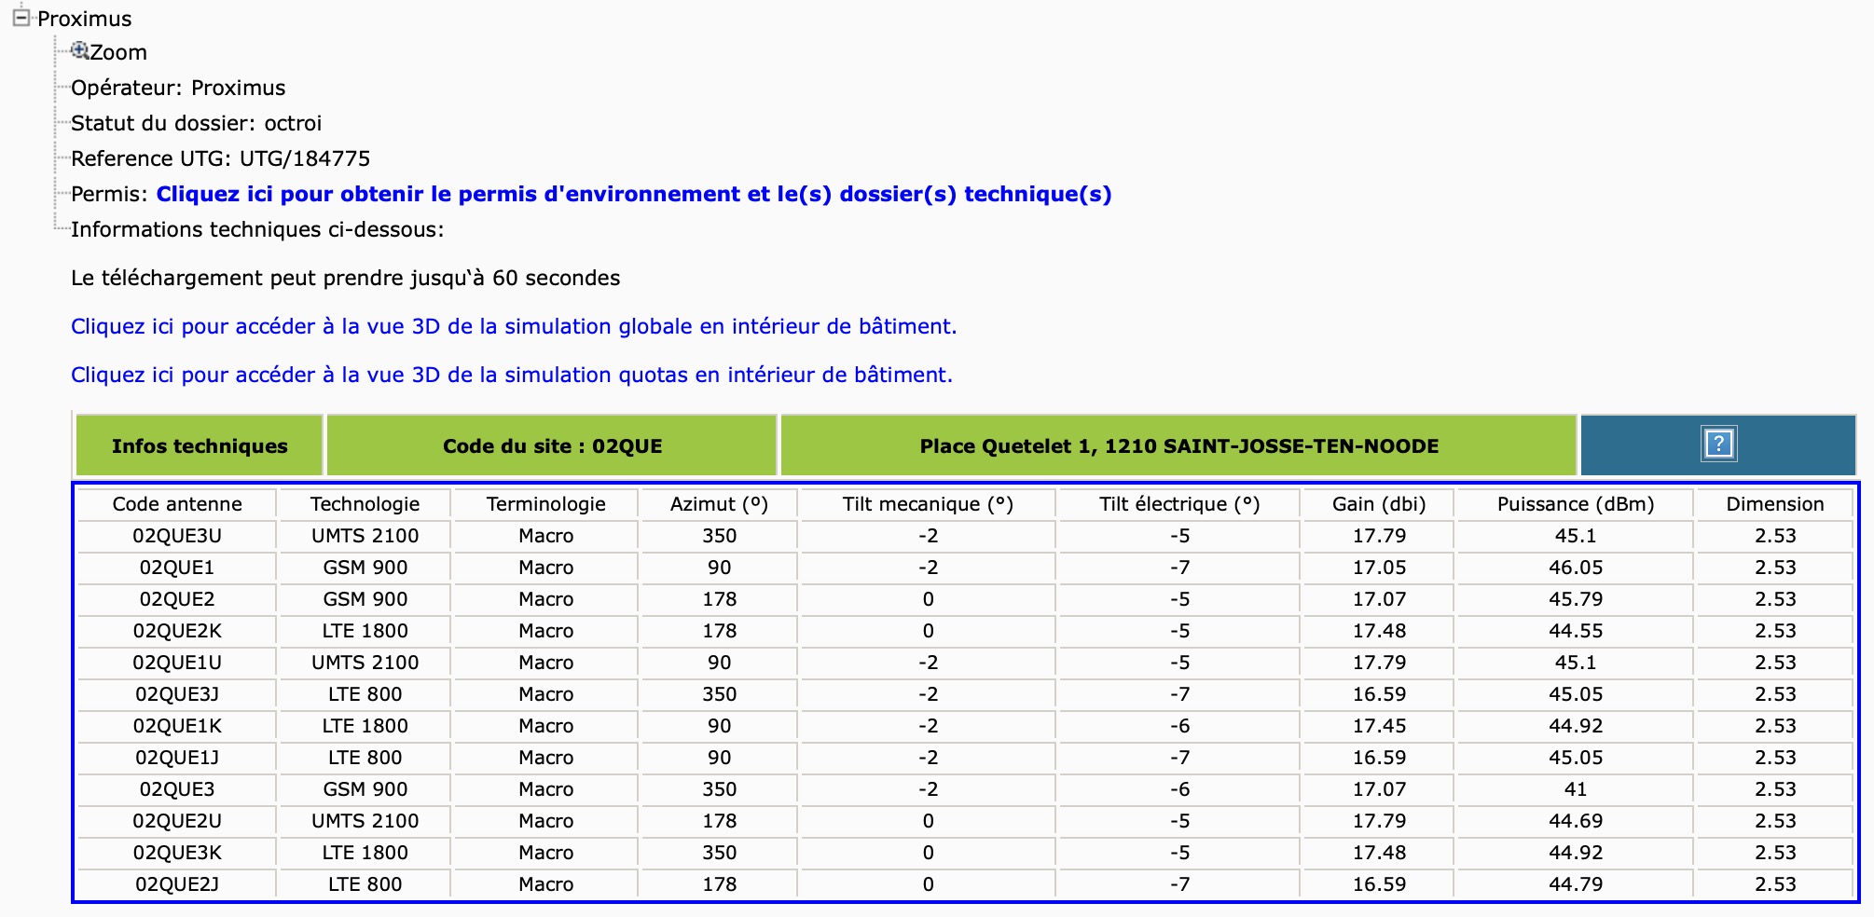Screen dimensions: 1874x917
Task: Click the gain value 17.05 cell
Action: tap(1379, 568)
